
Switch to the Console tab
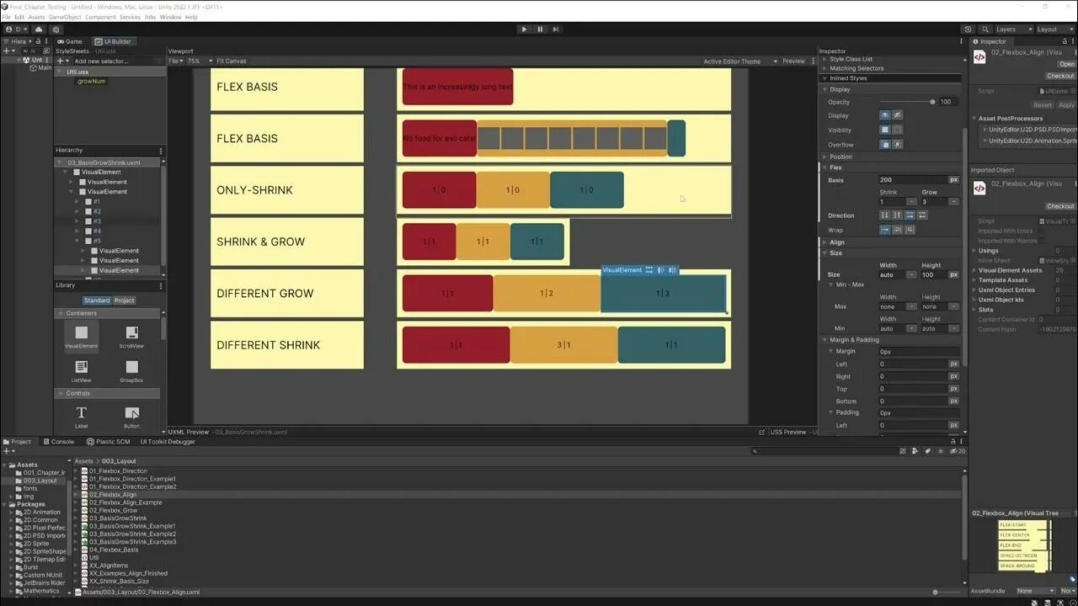(x=58, y=441)
